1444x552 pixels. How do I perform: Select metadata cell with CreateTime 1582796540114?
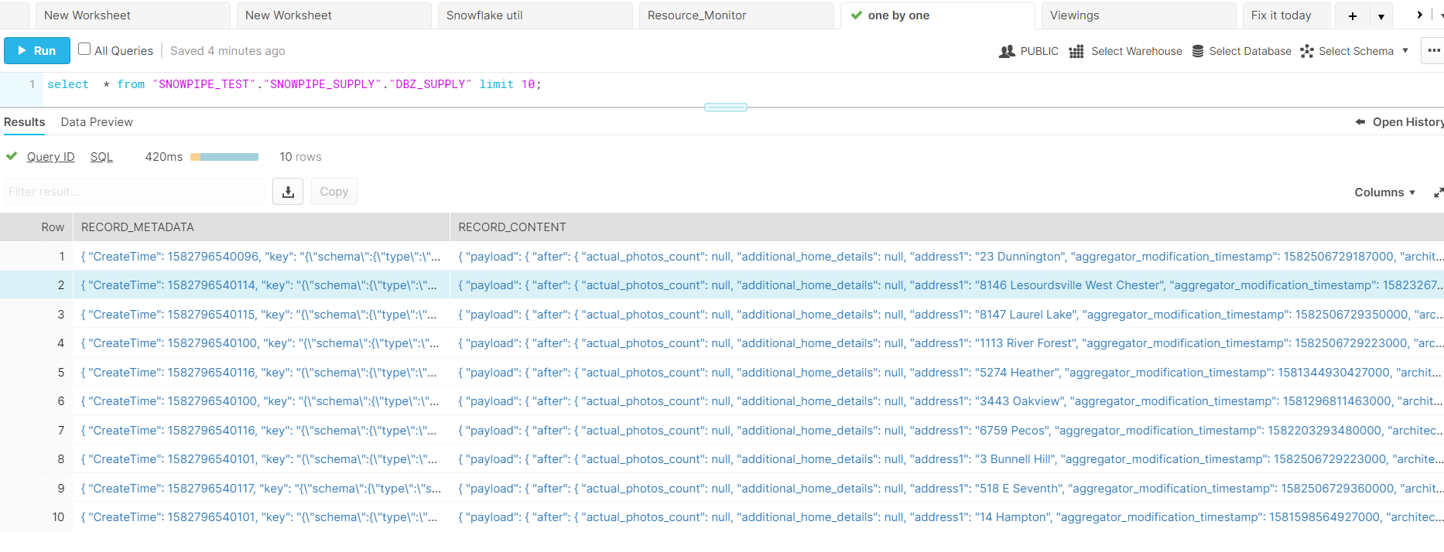pyautogui.click(x=262, y=285)
